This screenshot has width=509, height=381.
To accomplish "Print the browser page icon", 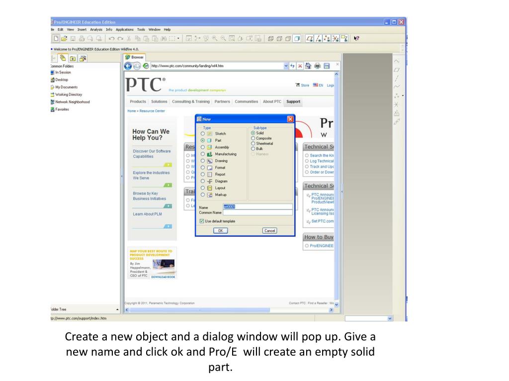I will (x=318, y=66).
